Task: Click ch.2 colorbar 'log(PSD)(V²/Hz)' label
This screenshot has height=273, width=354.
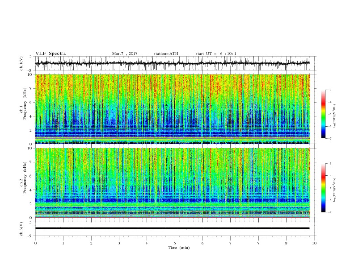Action: click(x=335, y=190)
